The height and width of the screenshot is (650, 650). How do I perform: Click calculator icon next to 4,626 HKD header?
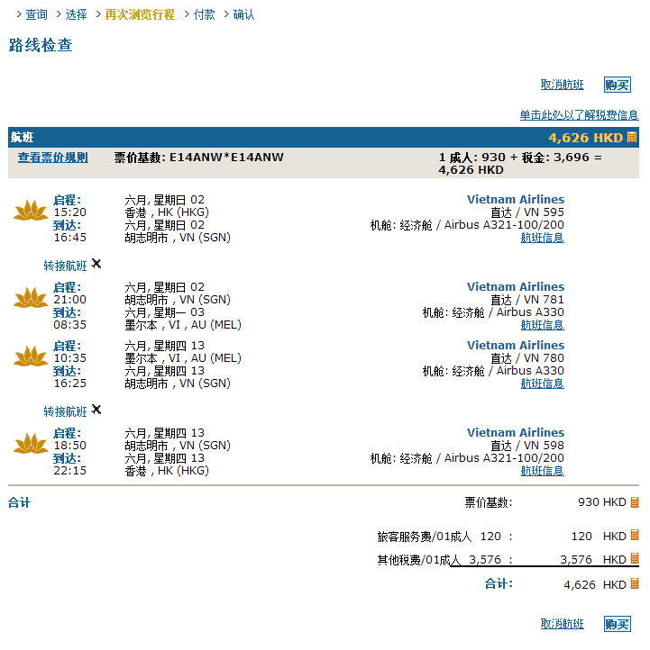click(x=632, y=137)
